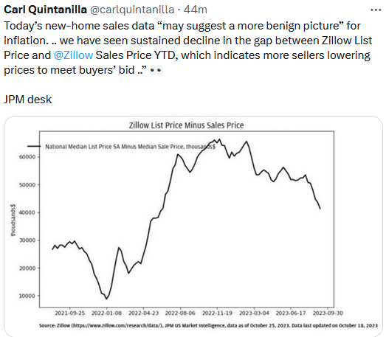Click the chart legend line marker
Screen dimensions: 386x337
click(34, 146)
